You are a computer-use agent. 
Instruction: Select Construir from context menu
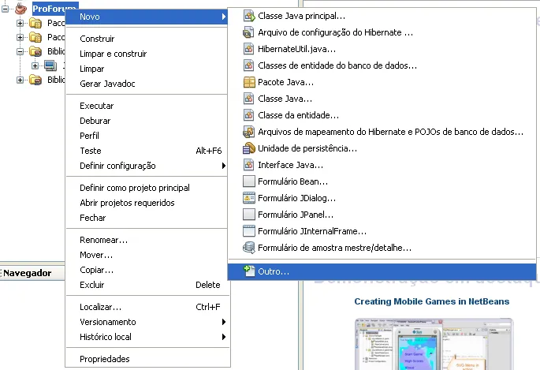point(148,39)
